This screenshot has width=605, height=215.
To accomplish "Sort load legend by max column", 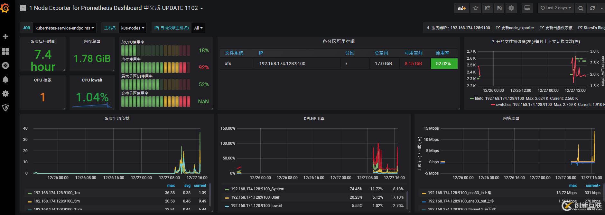I will [x=171, y=185].
